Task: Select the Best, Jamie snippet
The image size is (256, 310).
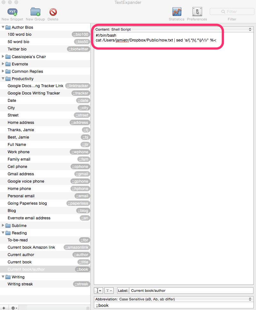Action: 45,137
